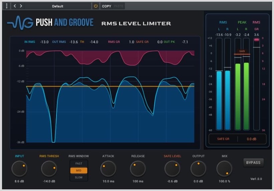Click the RMS THRESH knob
Screen dimensions: 274x191
coord(49,169)
